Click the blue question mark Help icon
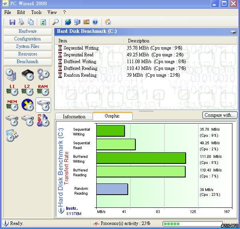The image size is (240, 229). click(95, 22)
